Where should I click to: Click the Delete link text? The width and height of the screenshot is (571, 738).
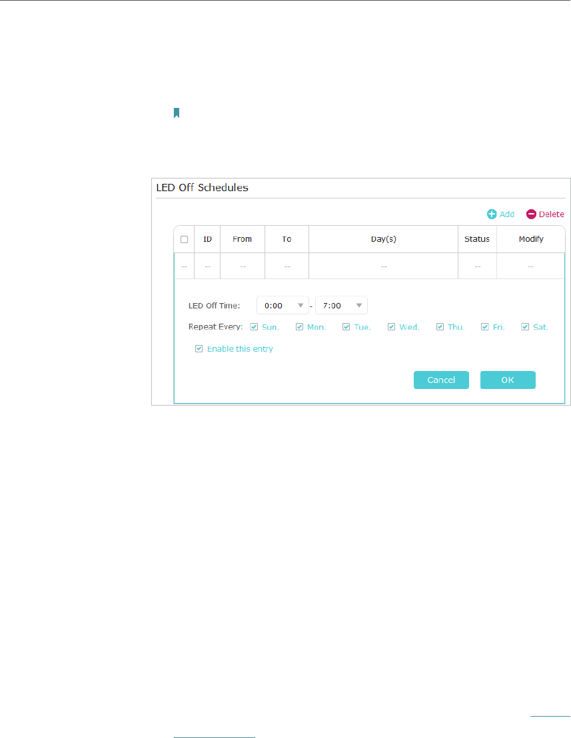click(x=551, y=214)
